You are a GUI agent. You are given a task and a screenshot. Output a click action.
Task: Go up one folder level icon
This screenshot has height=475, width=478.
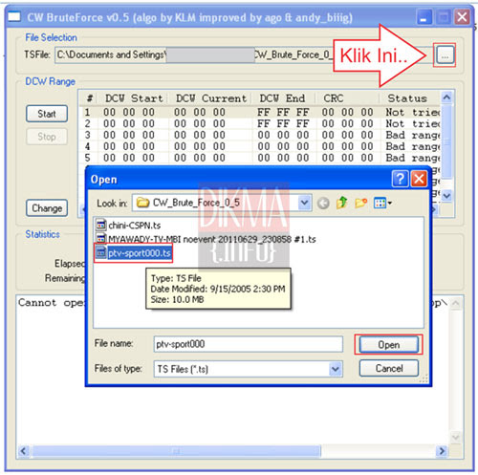coord(342,203)
